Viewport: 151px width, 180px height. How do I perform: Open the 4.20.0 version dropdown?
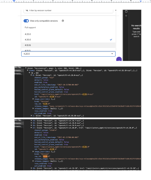click(x=68, y=54)
